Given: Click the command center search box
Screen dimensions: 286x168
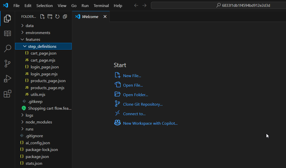Looking at the screenshot, I should coord(218,6).
